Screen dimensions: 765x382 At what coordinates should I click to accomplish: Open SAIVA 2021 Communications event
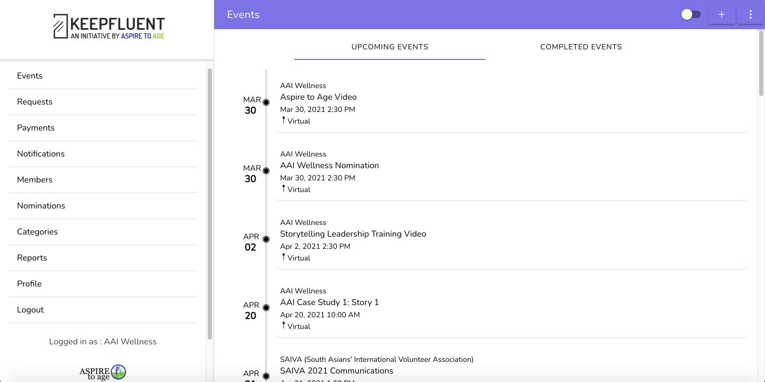tap(512, 366)
